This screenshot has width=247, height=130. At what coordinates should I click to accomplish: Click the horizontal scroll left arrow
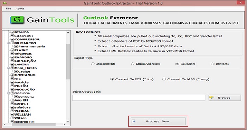[4, 124]
